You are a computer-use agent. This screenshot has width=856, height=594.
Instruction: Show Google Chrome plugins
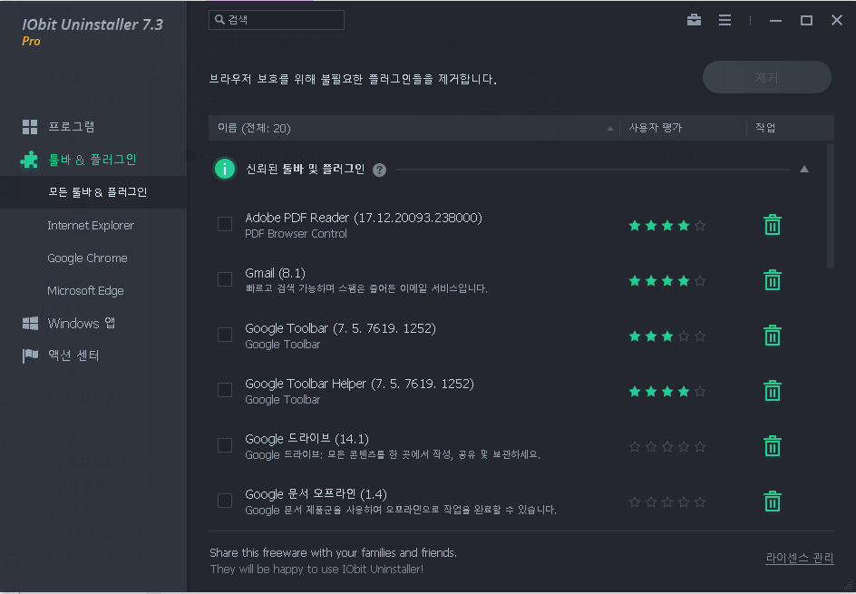tap(87, 258)
